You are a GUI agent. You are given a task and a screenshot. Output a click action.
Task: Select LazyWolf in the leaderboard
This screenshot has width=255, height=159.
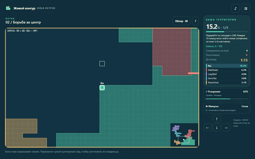click(227, 74)
